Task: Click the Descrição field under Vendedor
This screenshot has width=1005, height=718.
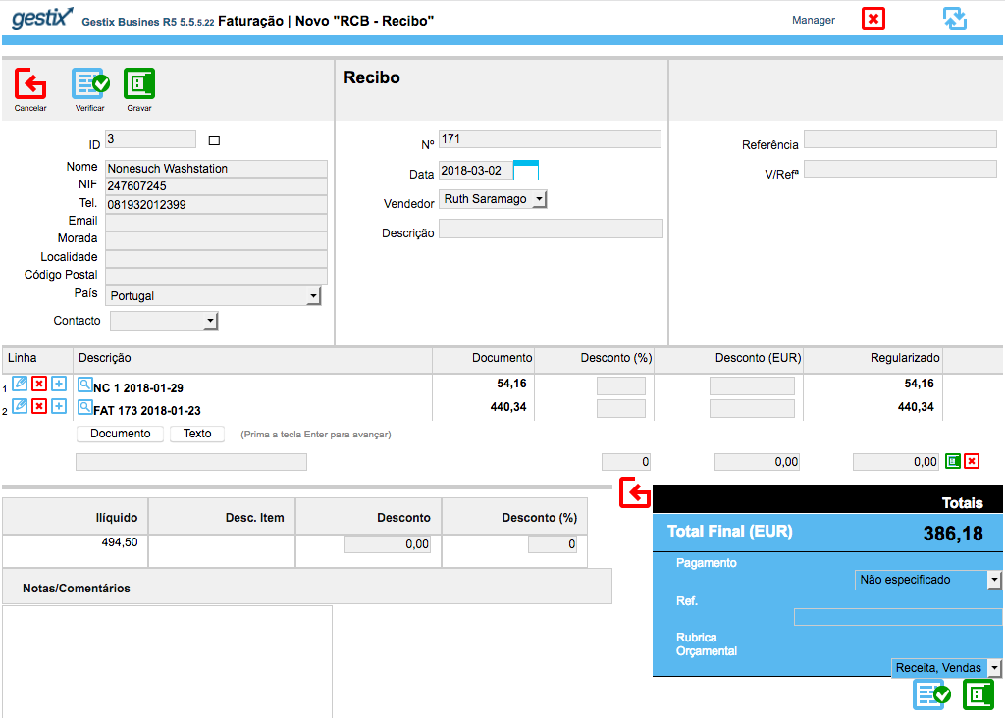Action: pyautogui.click(x=551, y=229)
